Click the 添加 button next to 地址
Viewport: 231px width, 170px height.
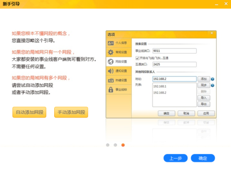tap(204, 79)
